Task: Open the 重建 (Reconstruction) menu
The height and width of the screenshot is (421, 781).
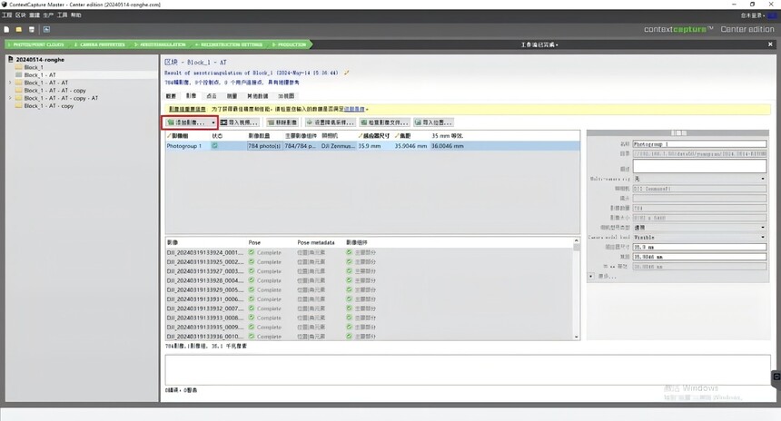Action: 35,15
